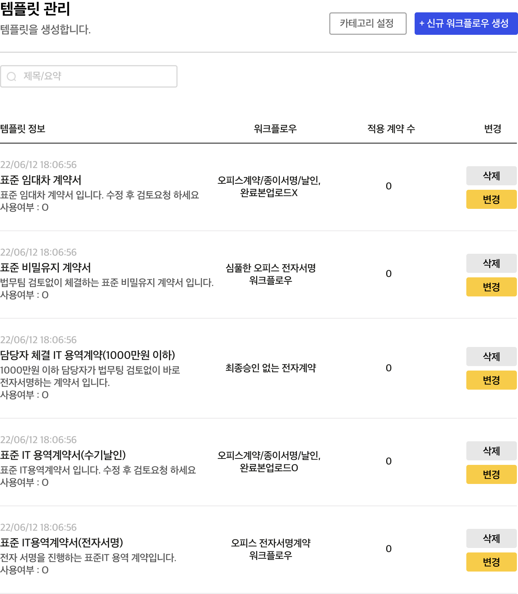Select 표준 IT용역계약서(전자서명) title

(x=62, y=543)
